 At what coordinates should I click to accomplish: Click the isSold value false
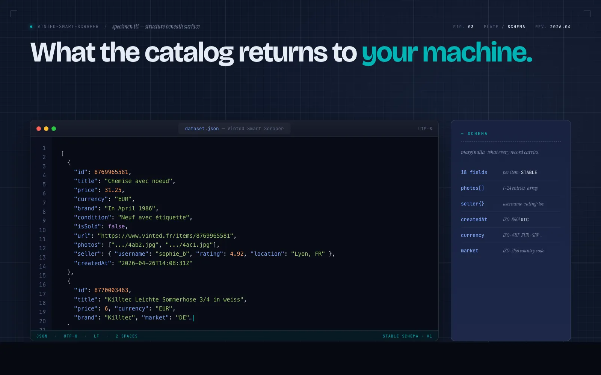(116, 226)
